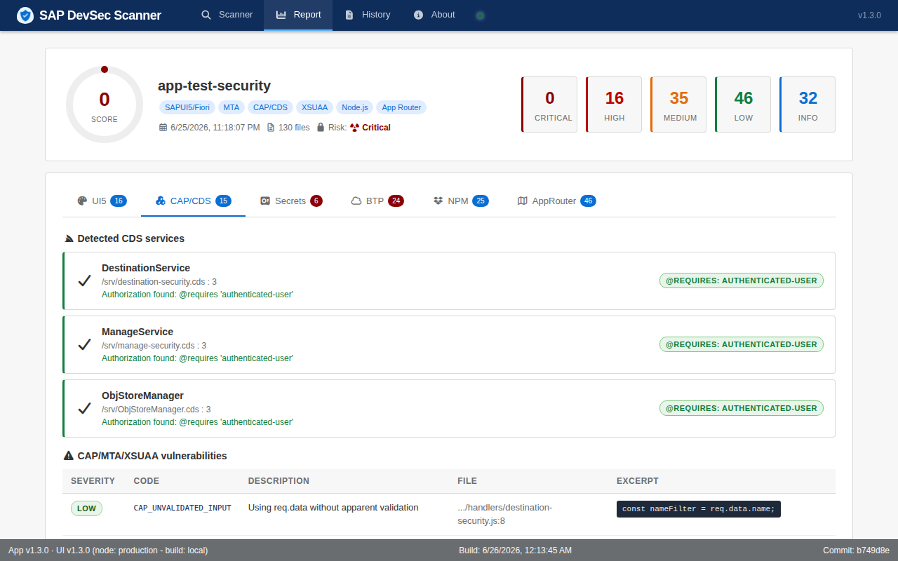
Task: Click the /srv/destination-security.cds path
Action: pos(159,282)
